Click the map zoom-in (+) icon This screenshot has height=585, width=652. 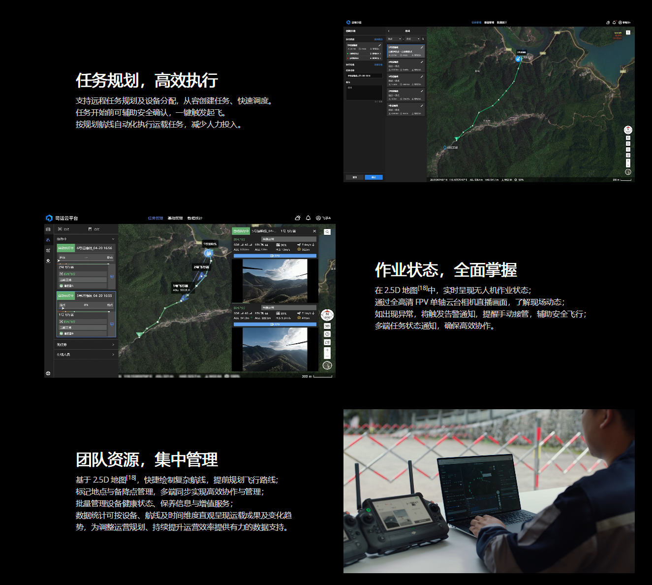(327, 350)
